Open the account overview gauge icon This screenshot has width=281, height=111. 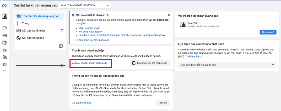[5, 28]
